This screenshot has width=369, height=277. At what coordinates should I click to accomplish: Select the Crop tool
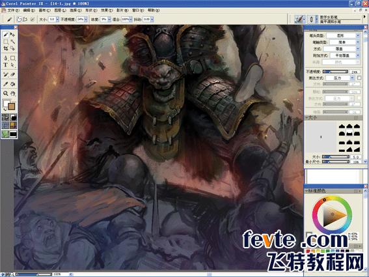[6, 49]
